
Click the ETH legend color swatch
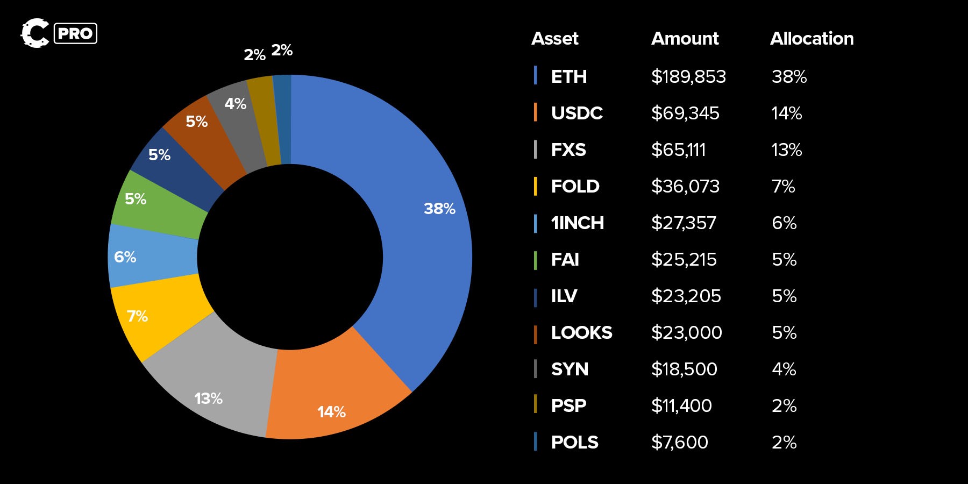pos(535,76)
